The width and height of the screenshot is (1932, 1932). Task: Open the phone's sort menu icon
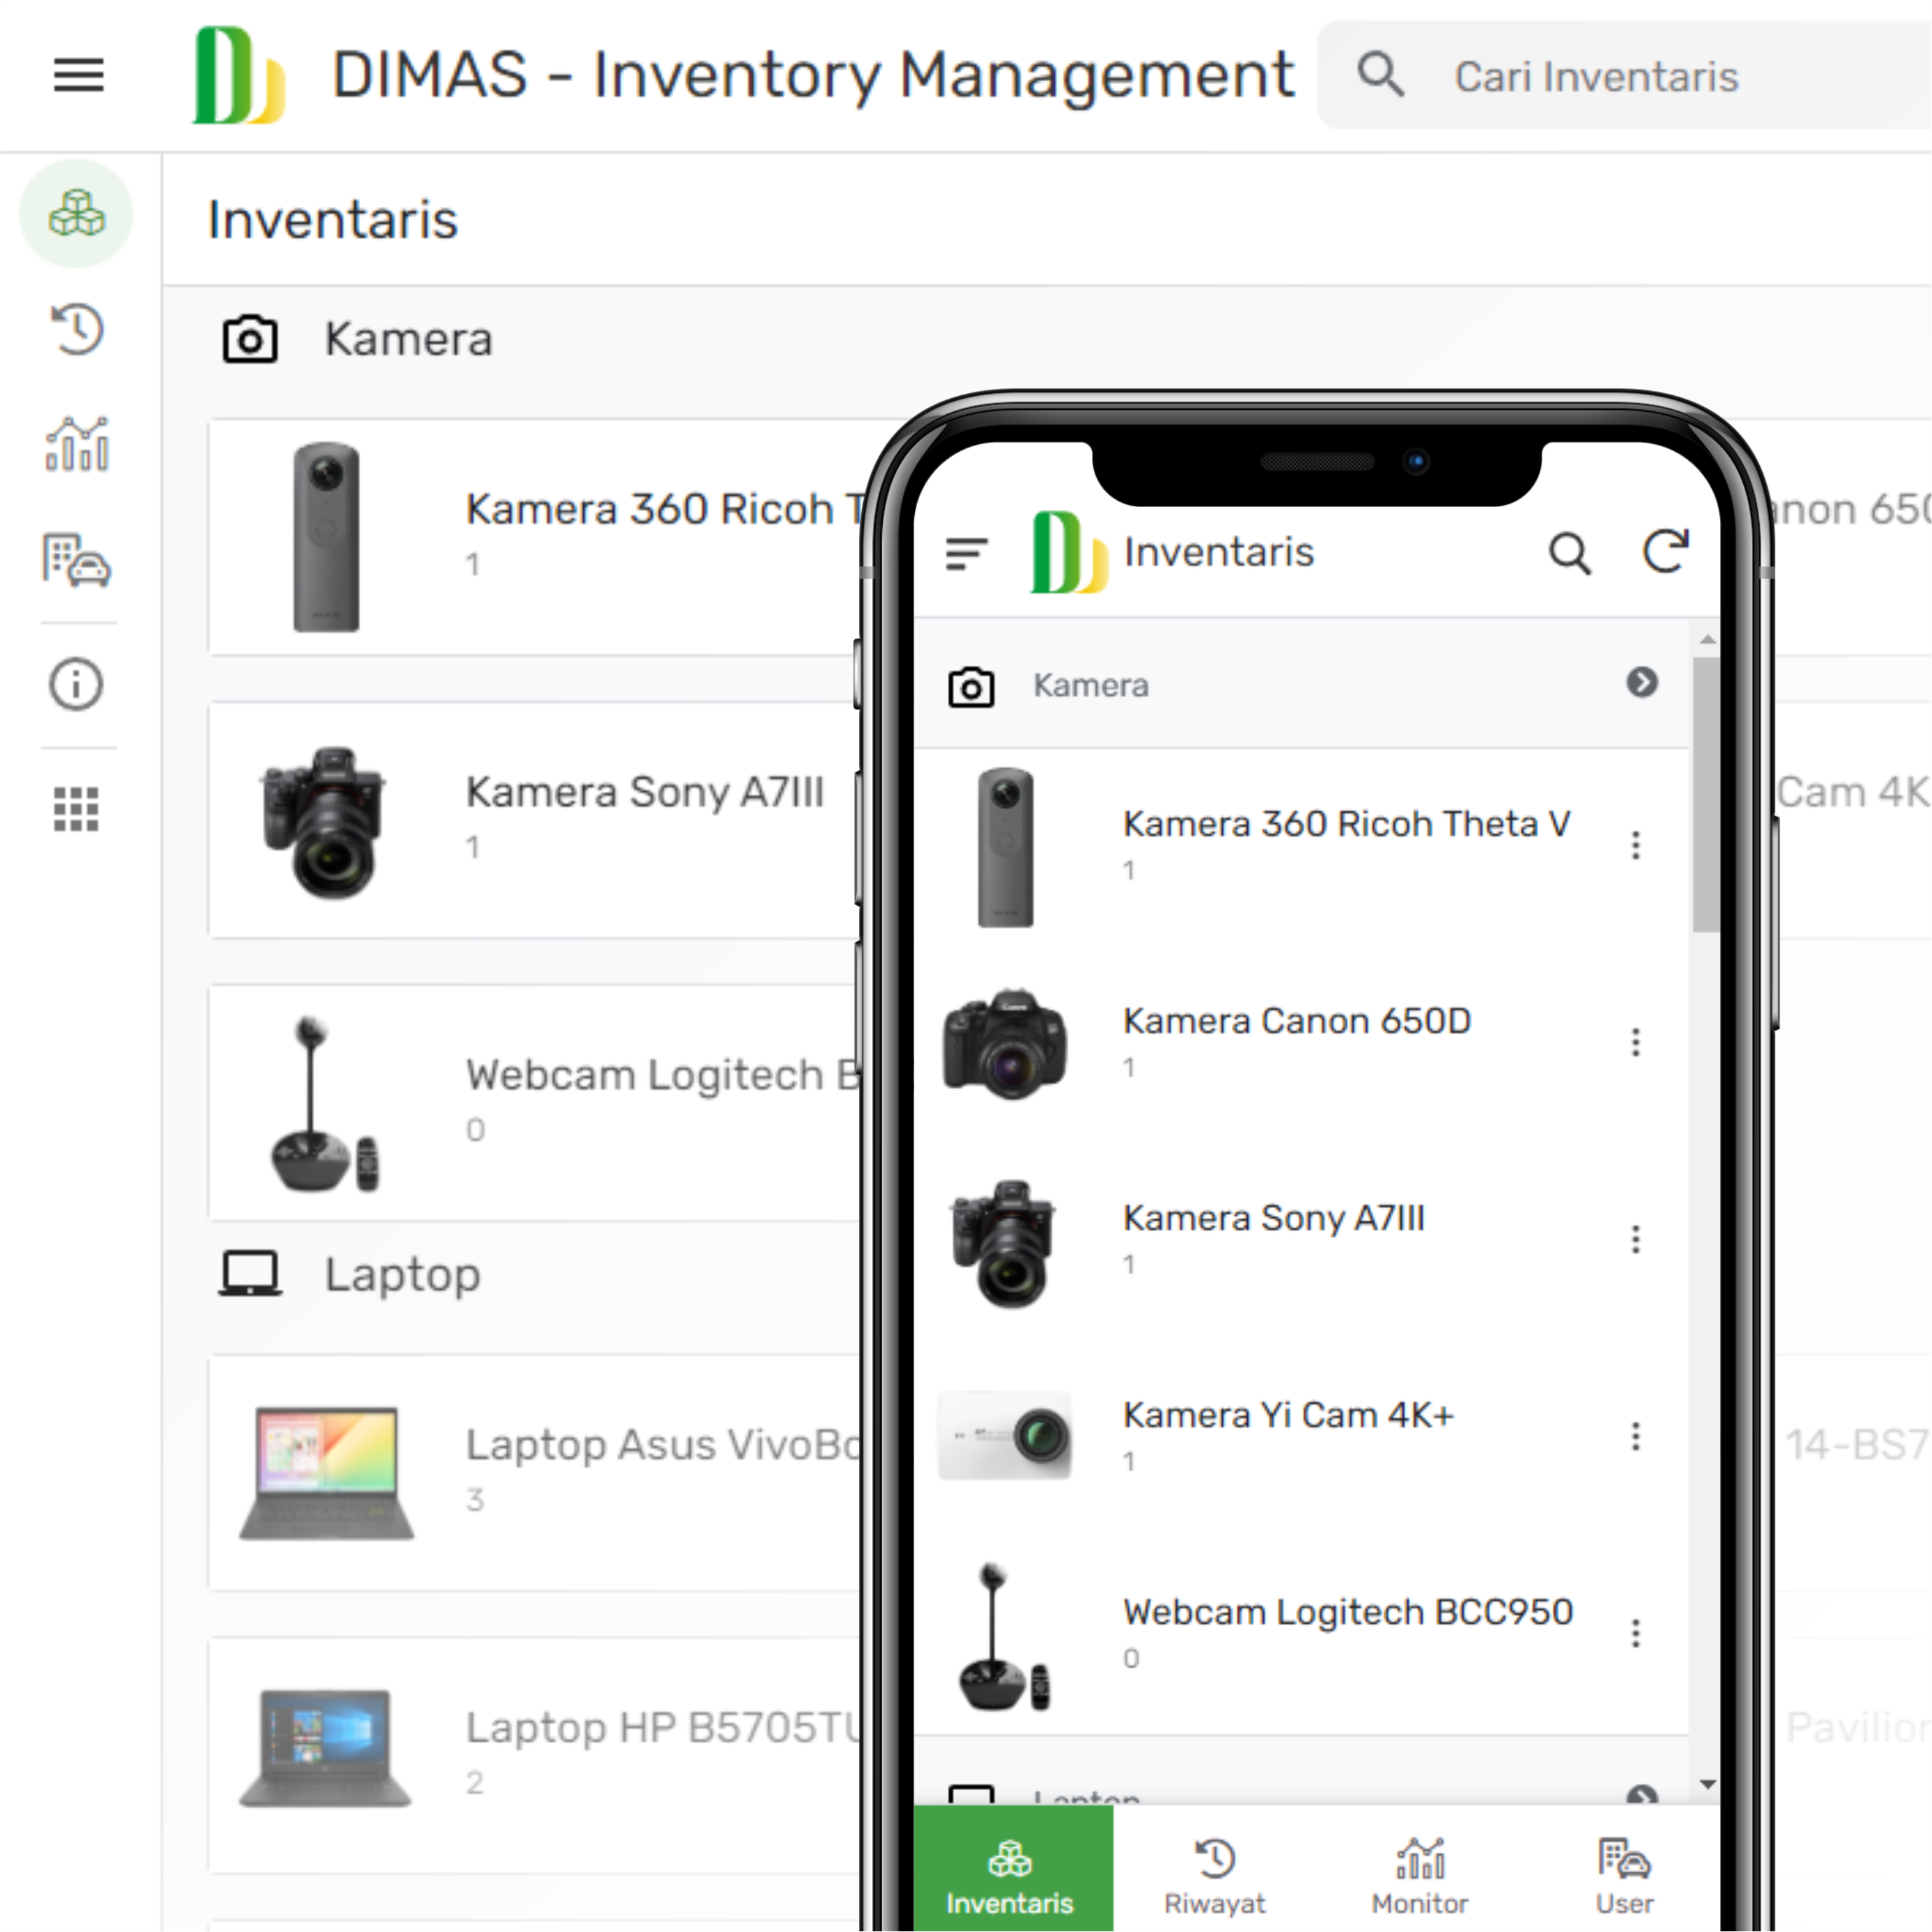pos(966,553)
